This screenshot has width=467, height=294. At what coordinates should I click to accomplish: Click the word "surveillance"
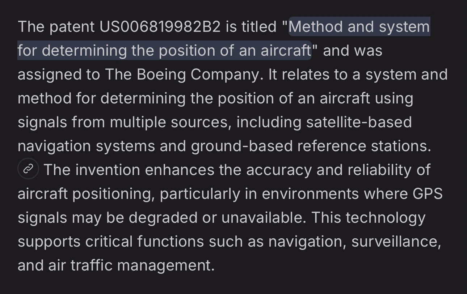coord(396,242)
